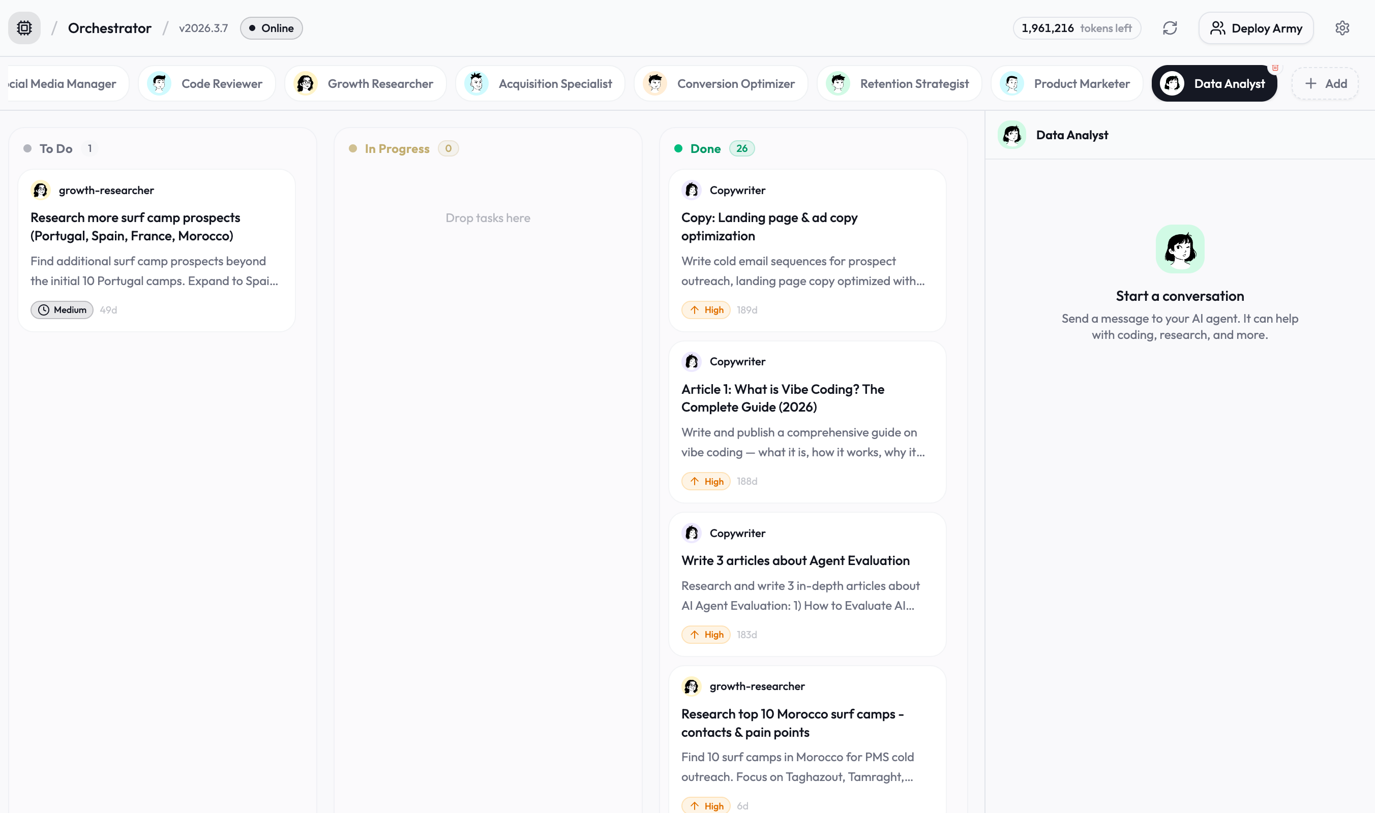Click the Deploy Army button
Image resolution: width=1375 pixels, height=813 pixels.
pos(1256,28)
